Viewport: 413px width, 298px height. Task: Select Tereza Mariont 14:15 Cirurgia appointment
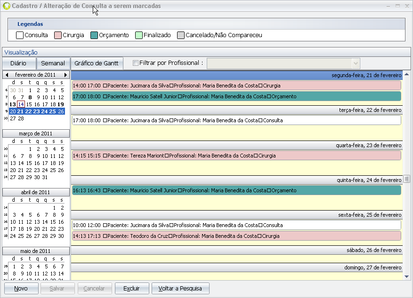[236, 156]
